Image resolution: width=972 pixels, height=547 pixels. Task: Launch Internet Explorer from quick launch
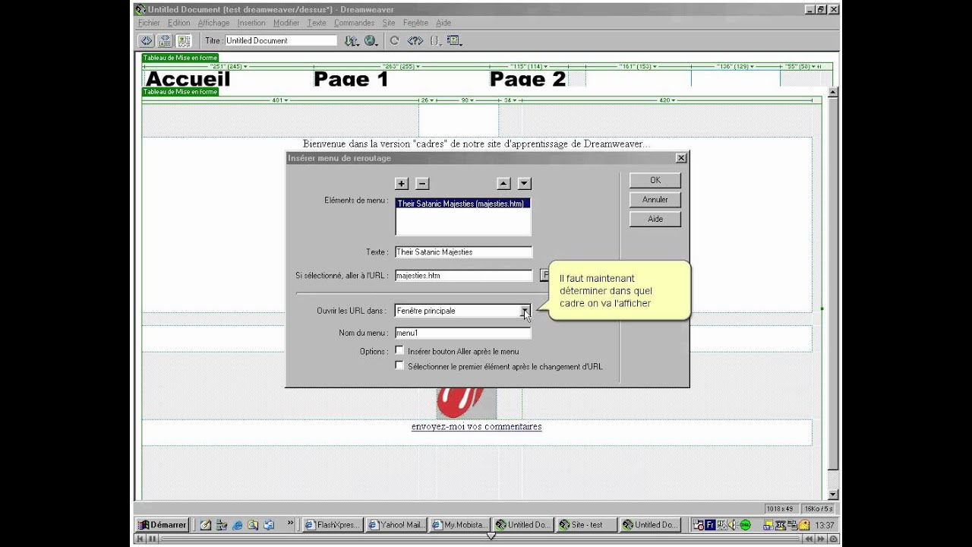pos(238,525)
